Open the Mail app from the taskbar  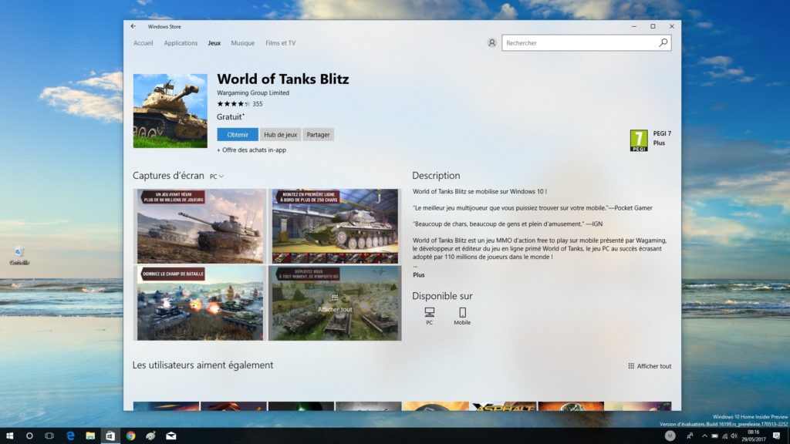[171, 436]
